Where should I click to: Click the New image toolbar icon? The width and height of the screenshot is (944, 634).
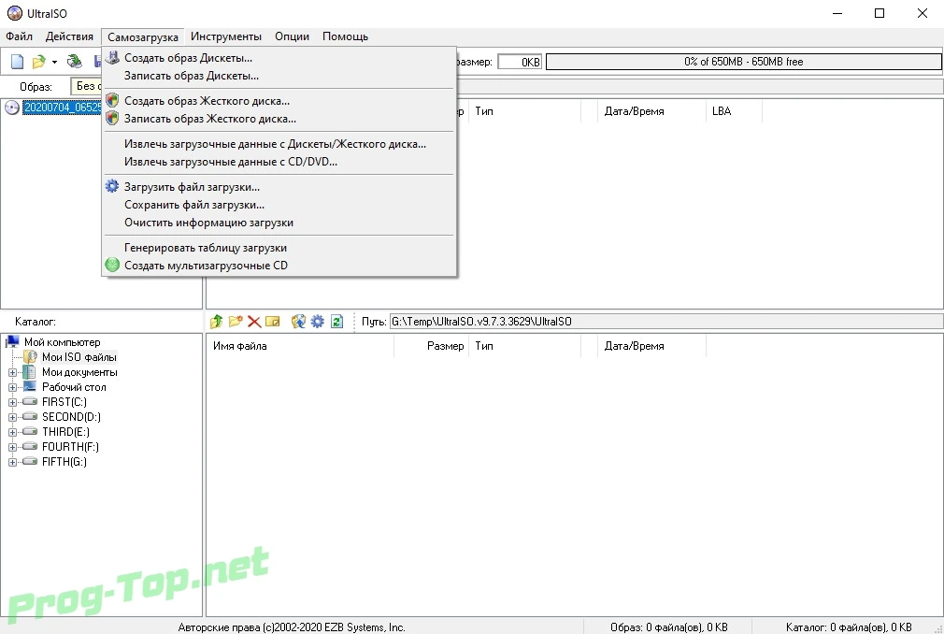click(x=18, y=62)
